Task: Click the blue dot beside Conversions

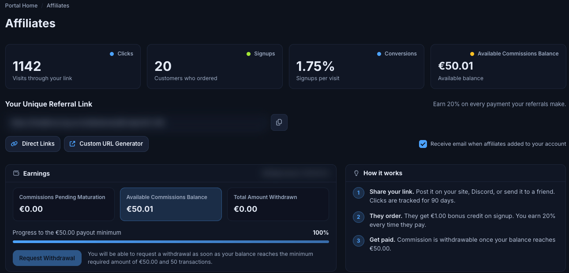Action: tap(379, 54)
